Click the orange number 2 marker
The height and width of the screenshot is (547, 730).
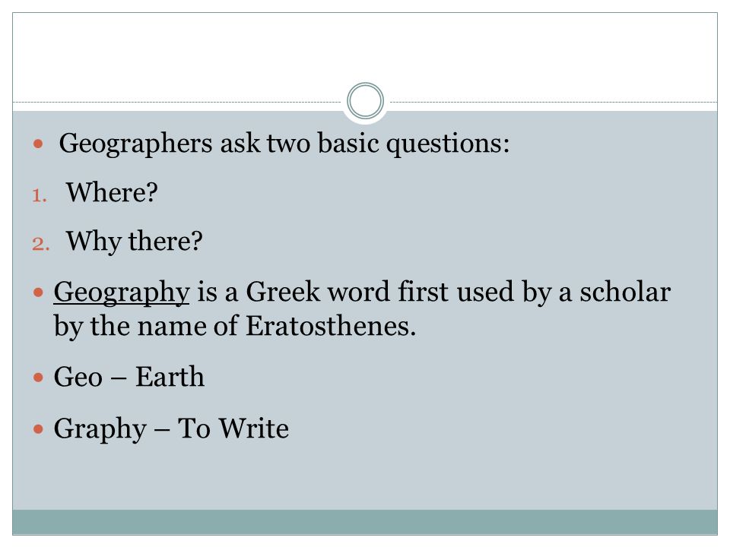[41, 244]
